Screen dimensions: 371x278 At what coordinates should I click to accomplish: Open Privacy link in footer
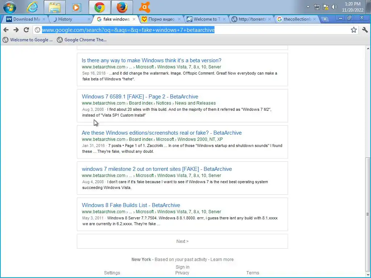182,273
